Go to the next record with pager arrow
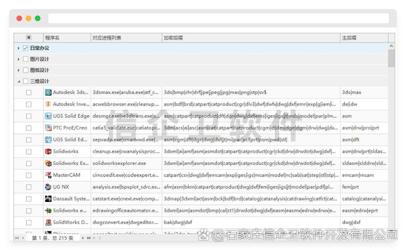 tap(83, 238)
